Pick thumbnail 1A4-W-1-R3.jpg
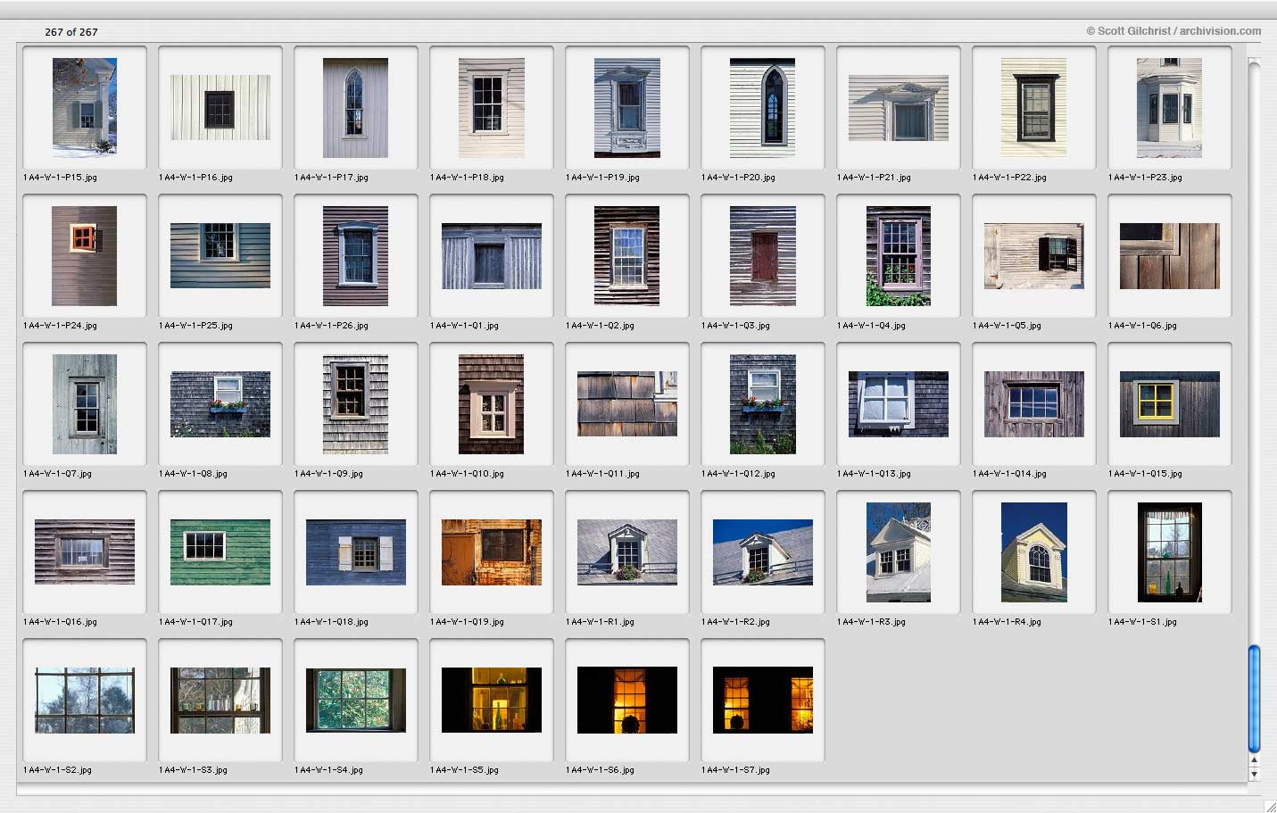The image size is (1277, 813). (899, 552)
